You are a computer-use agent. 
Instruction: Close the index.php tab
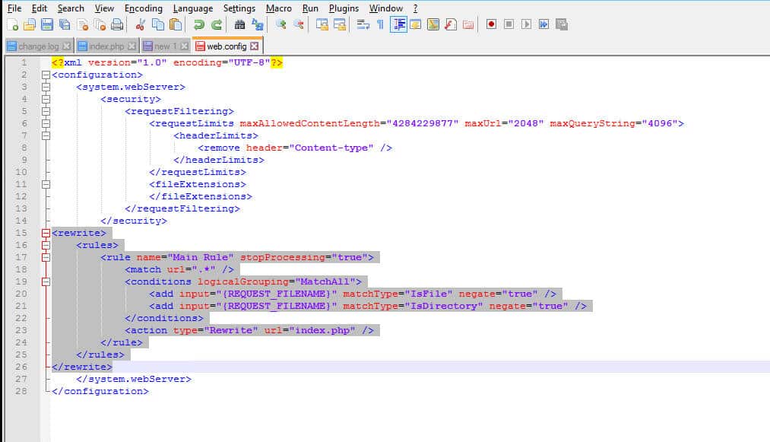pos(132,46)
